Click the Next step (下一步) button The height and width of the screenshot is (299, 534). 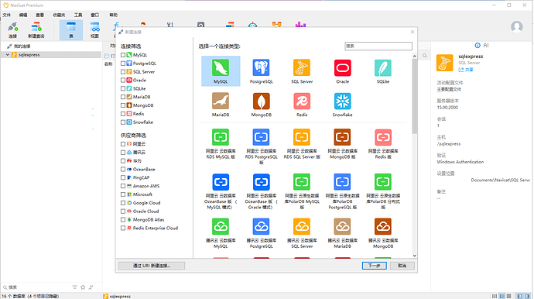[x=374, y=266]
